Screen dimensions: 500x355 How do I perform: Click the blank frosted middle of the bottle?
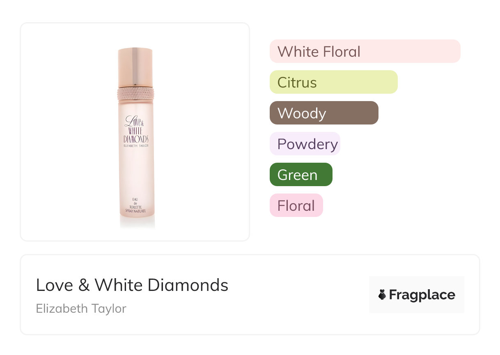[x=135, y=173]
